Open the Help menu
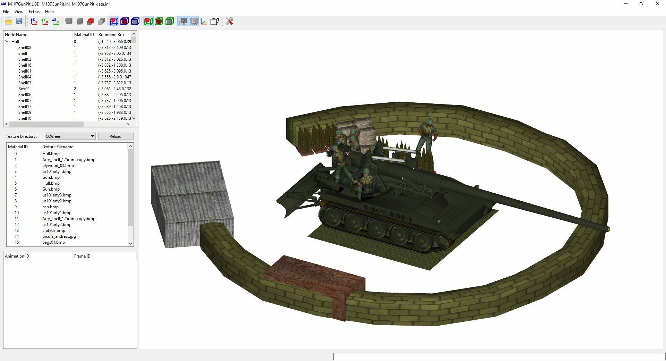This screenshot has height=361, width=666. [49, 11]
